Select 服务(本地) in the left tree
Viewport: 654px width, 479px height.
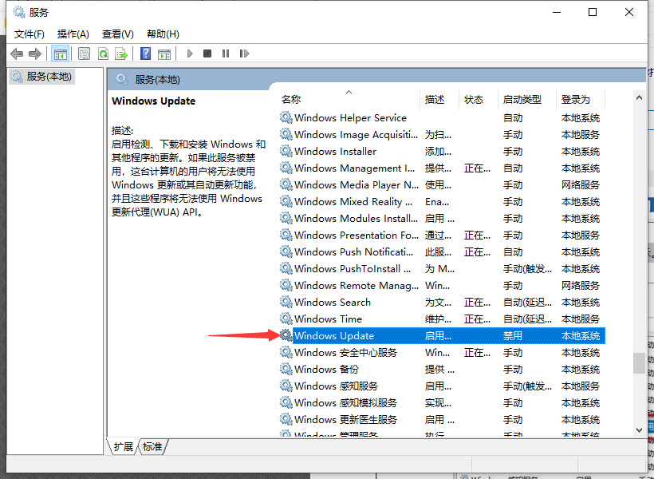point(41,77)
